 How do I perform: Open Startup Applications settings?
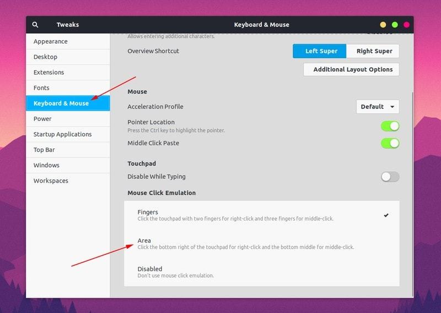62,134
